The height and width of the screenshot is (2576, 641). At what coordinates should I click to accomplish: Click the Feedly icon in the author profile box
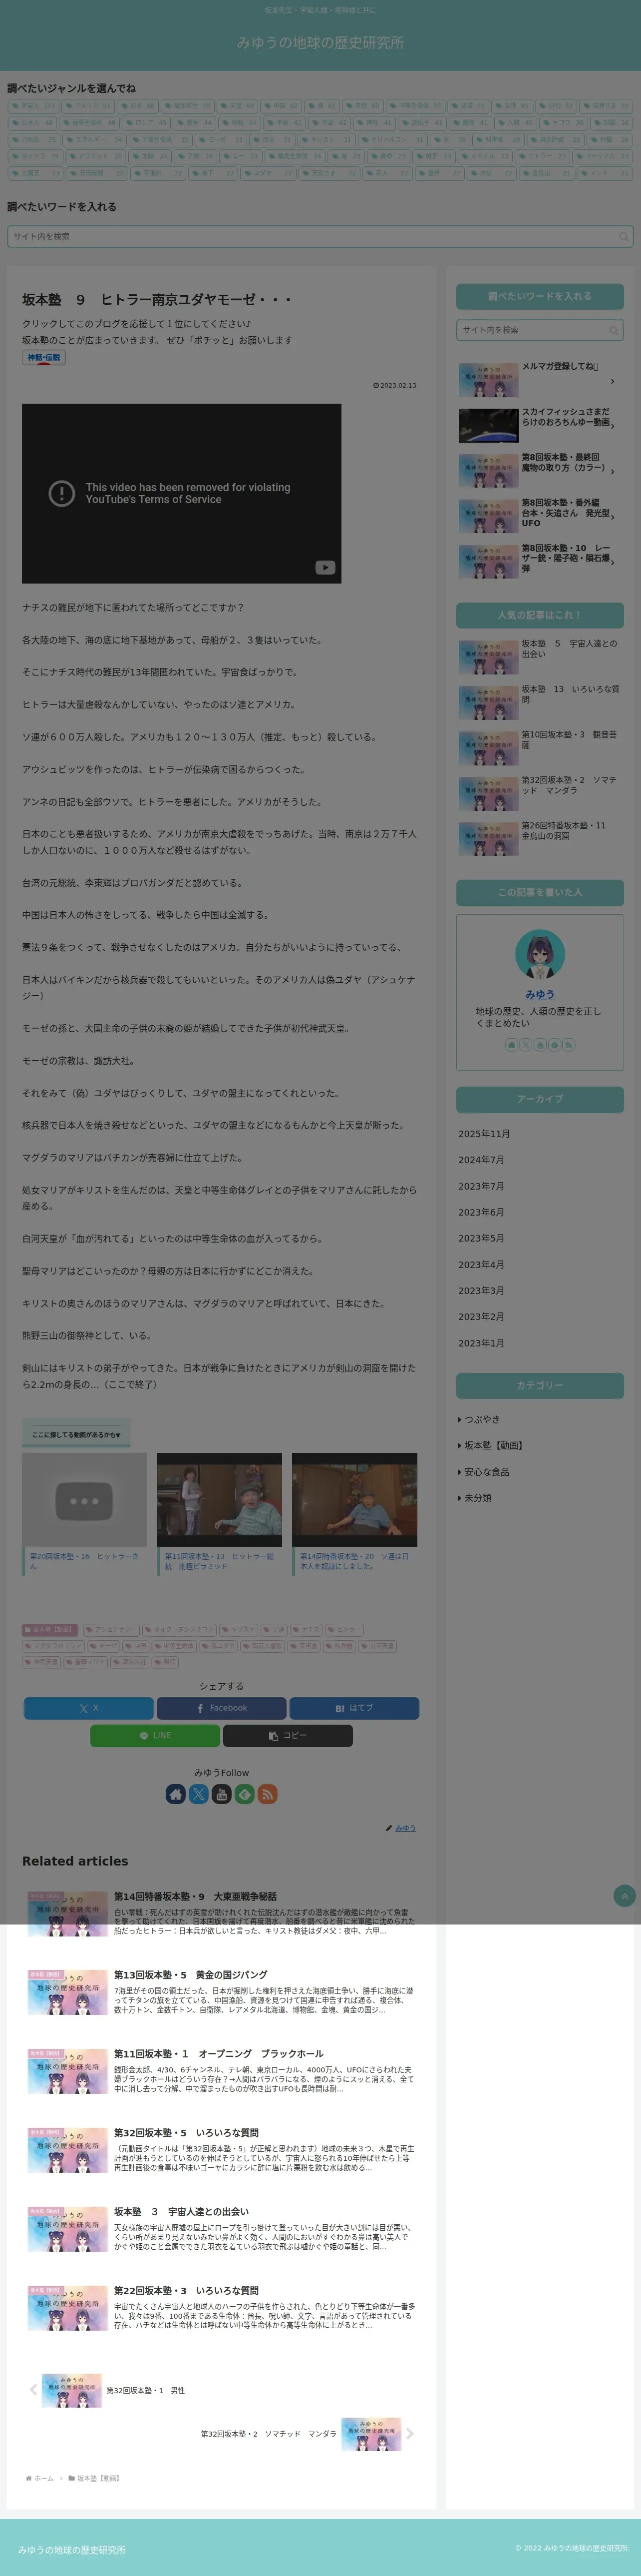tap(554, 1045)
